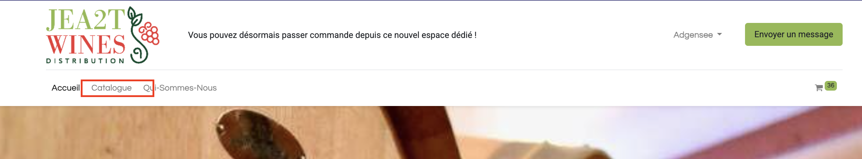Expand the Adgensee account dropdown
This screenshot has width=862, height=159.
(698, 35)
